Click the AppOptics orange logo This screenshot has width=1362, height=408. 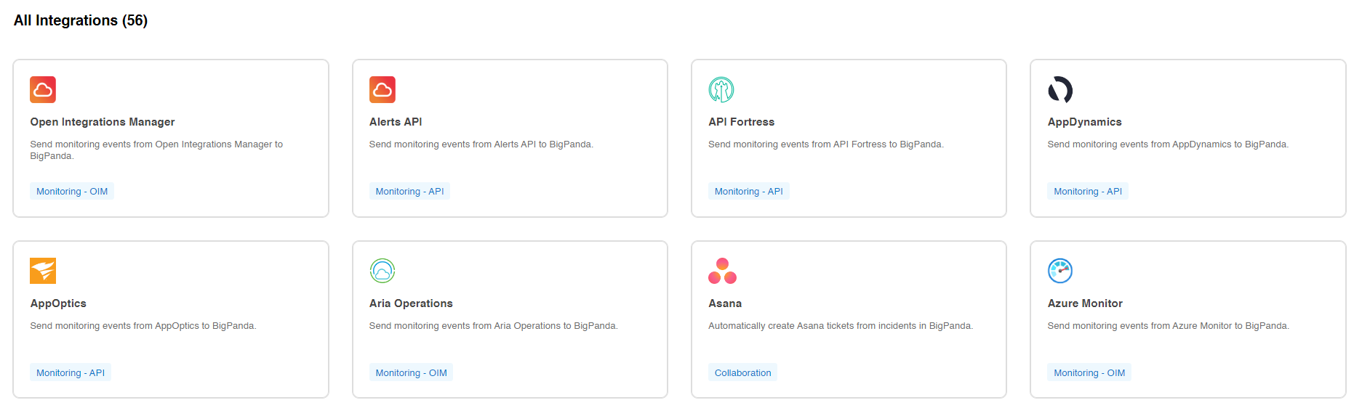tap(43, 271)
